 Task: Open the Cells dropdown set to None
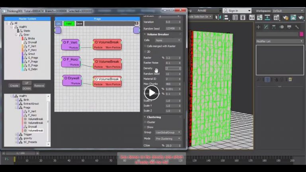pyautogui.click(x=168, y=40)
